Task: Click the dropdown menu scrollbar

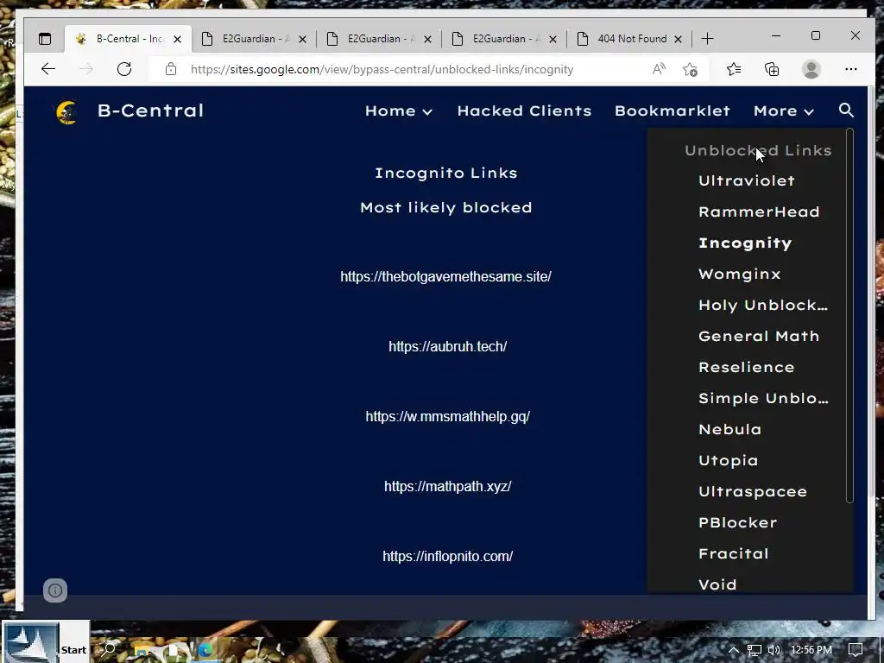Action: point(849,316)
